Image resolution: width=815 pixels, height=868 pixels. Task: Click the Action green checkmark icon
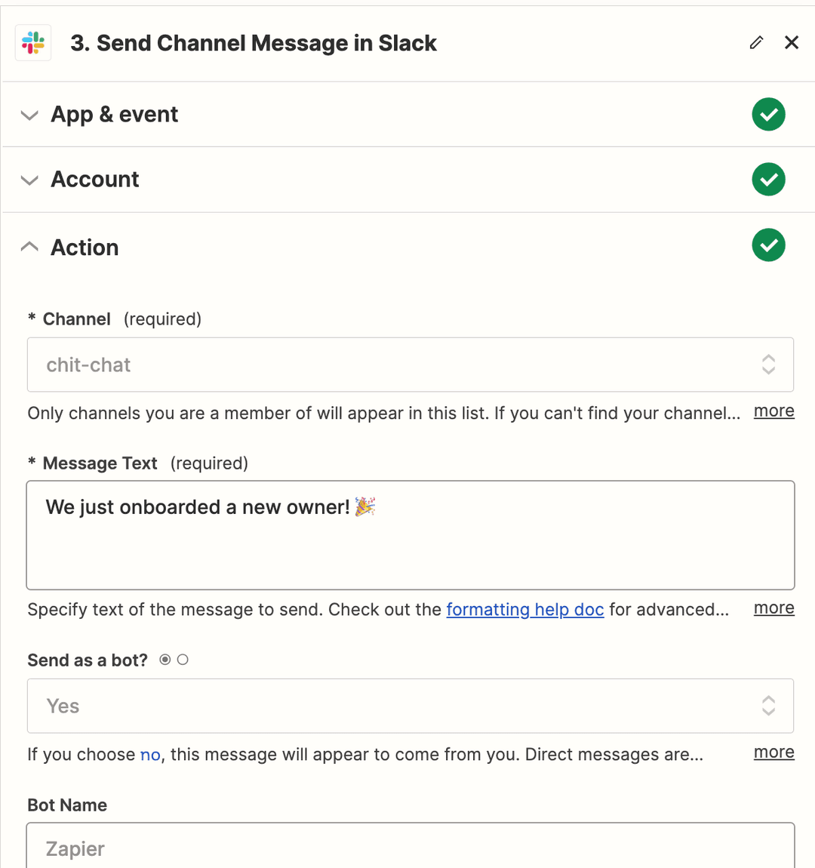click(x=768, y=245)
